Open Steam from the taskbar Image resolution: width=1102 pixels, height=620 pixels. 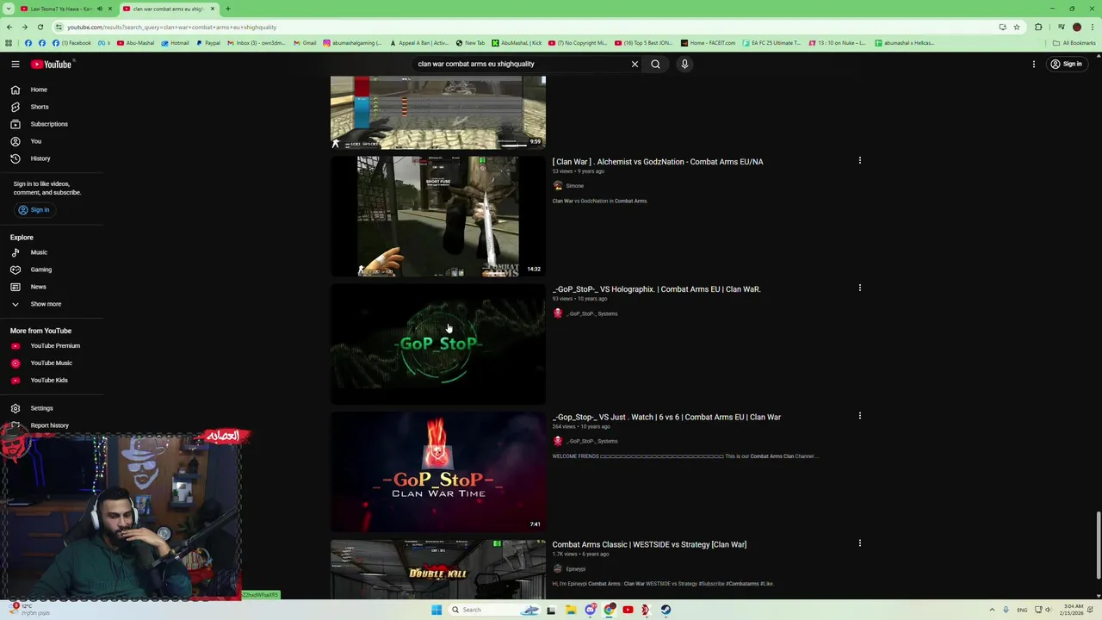point(666,610)
